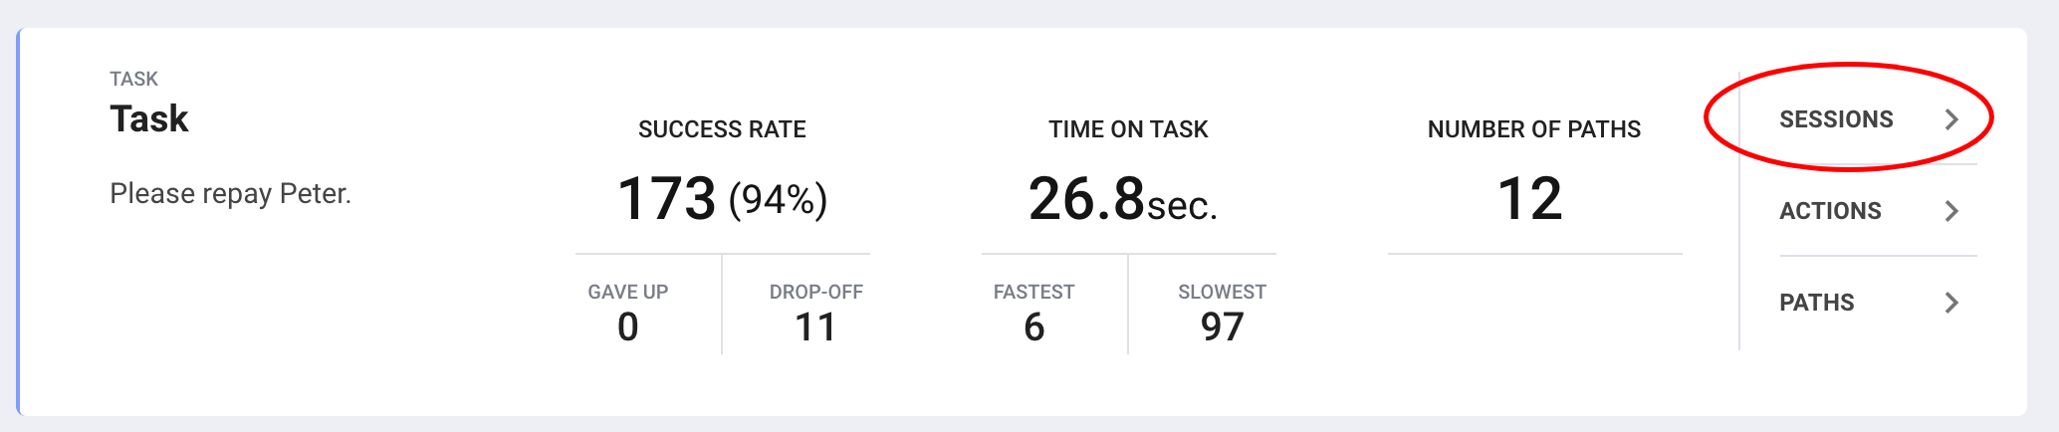Click the Fastest time value 6

click(1033, 326)
